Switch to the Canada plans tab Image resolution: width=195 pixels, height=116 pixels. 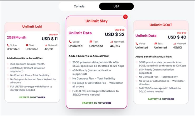79,6
